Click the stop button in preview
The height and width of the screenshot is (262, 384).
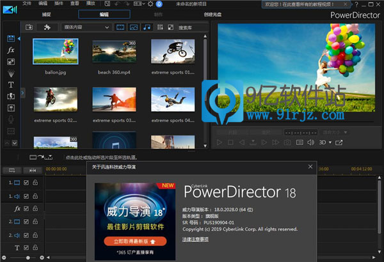(230, 142)
